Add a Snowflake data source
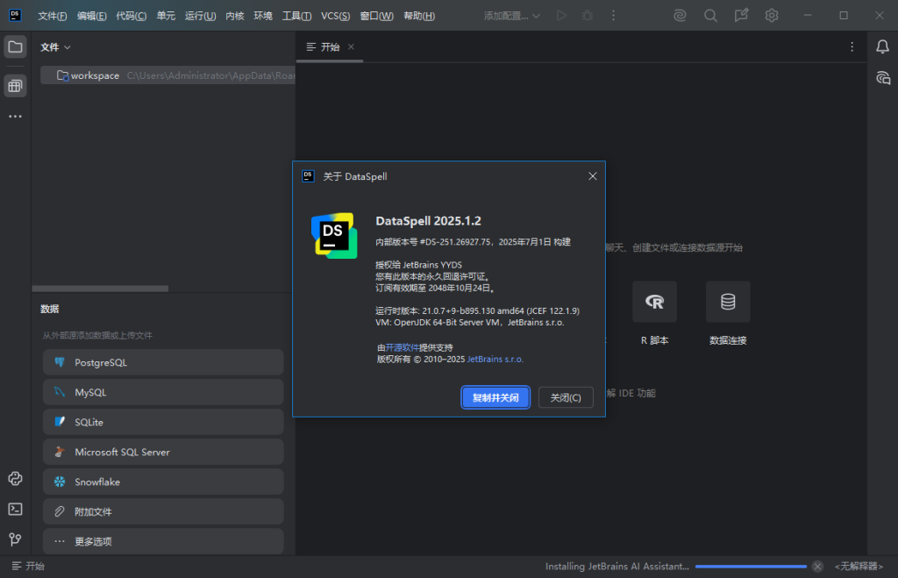The width and height of the screenshot is (898, 578). (x=163, y=482)
